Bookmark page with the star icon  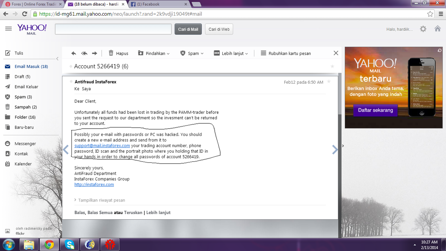click(430, 14)
